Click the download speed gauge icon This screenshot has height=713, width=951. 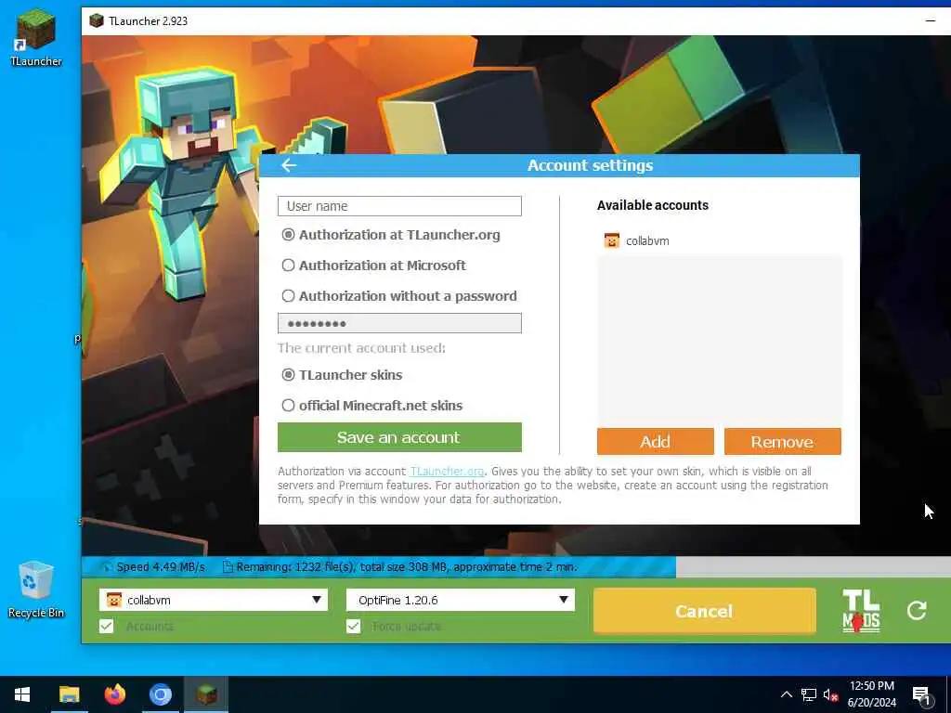(x=106, y=567)
